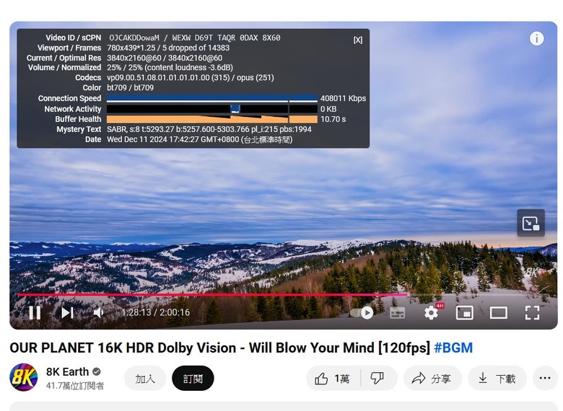Viewport: 563px width, 411px height.
Task: Pause the video playback
Action: coord(35,313)
